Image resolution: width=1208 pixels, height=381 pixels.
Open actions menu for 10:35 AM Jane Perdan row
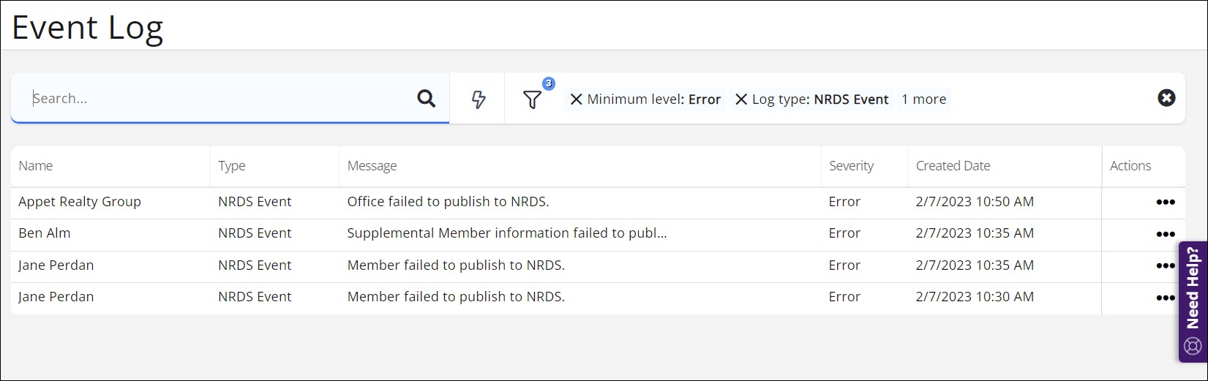pyautogui.click(x=1165, y=266)
